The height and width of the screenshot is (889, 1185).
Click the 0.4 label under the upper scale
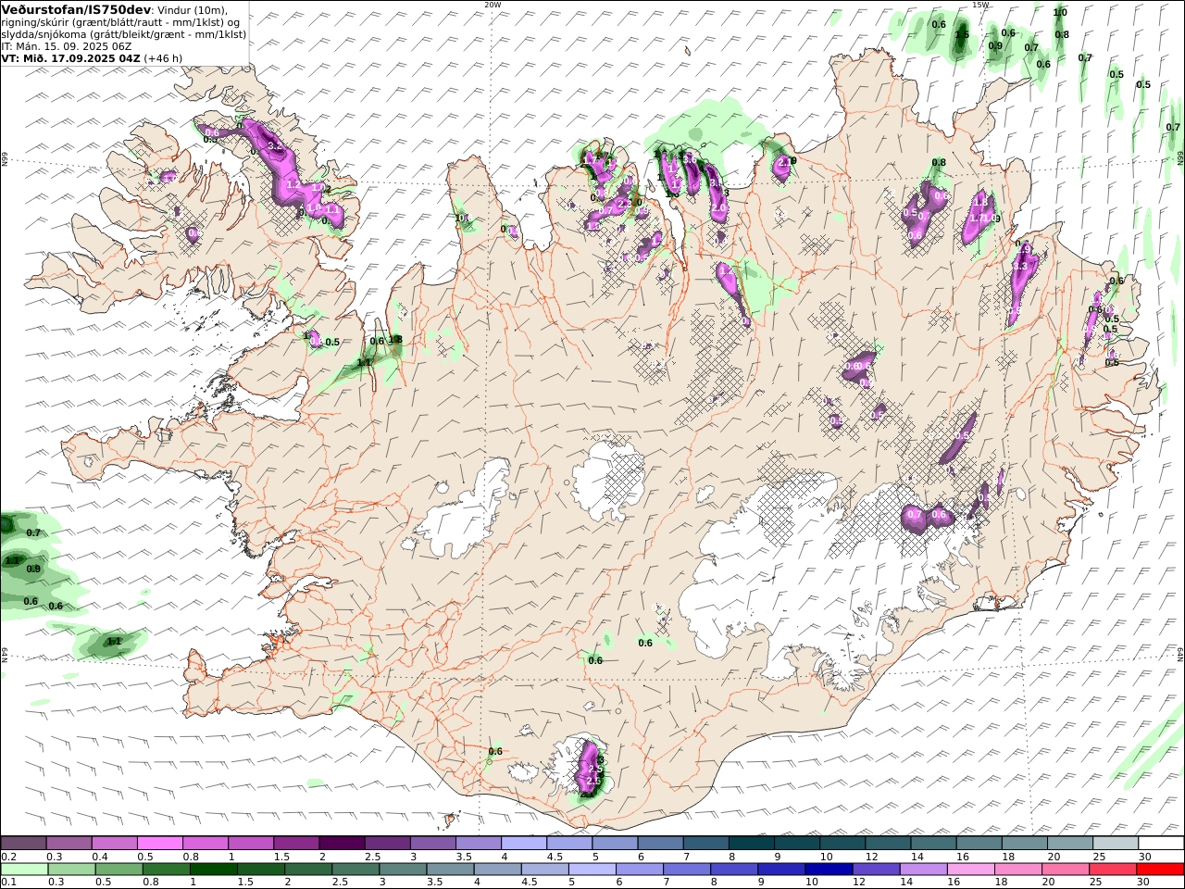(x=101, y=857)
